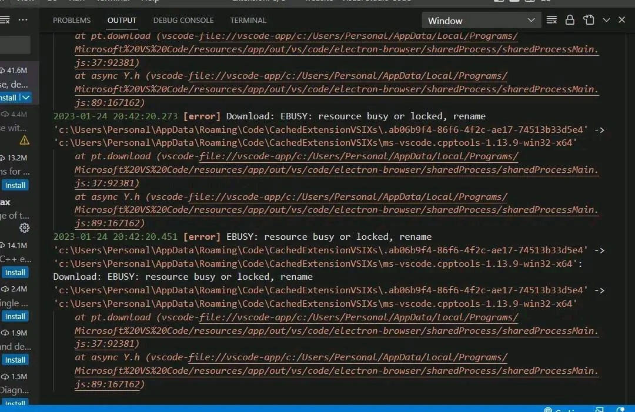Collapse panel with chevron-down icon
Viewport: 635px width, 412px height.
pyautogui.click(x=606, y=20)
